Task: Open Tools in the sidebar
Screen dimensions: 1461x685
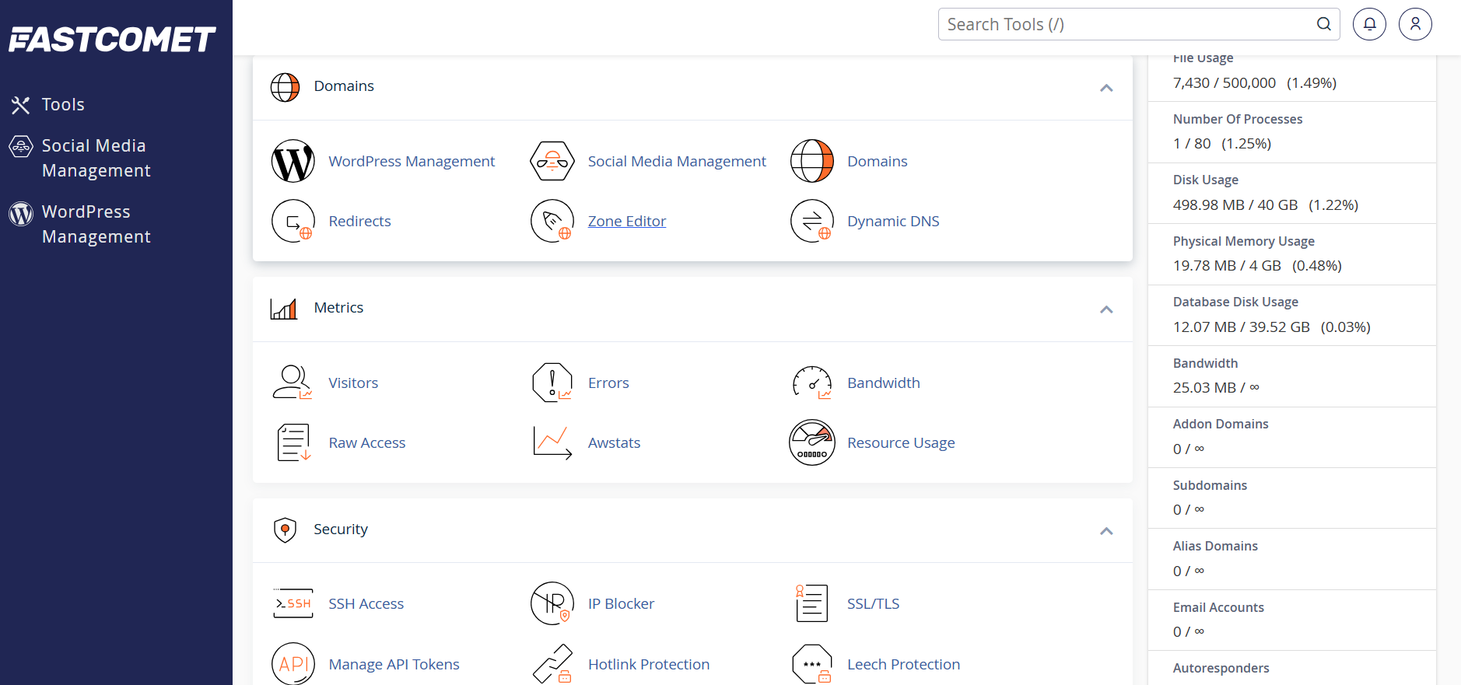Action: (x=63, y=104)
